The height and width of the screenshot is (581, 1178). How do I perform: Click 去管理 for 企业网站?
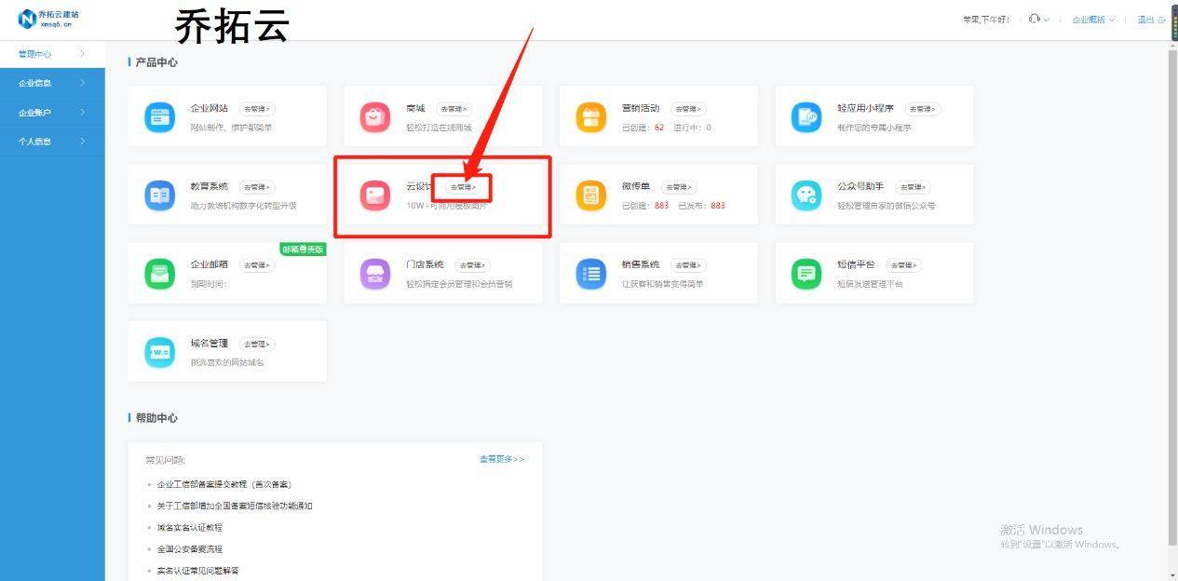[x=258, y=109]
